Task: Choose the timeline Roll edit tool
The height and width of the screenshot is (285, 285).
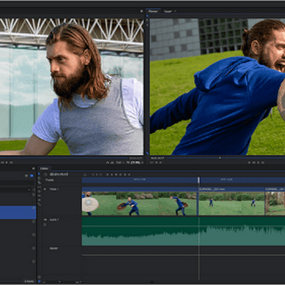Action: [39, 200]
